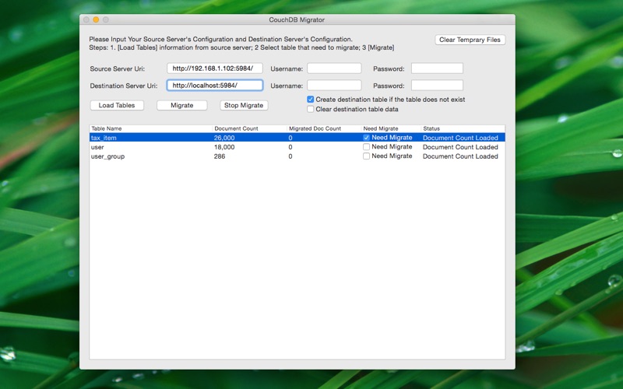Focus the Source Server Uri field
The height and width of the screenshot is (389, 623).
215,68
